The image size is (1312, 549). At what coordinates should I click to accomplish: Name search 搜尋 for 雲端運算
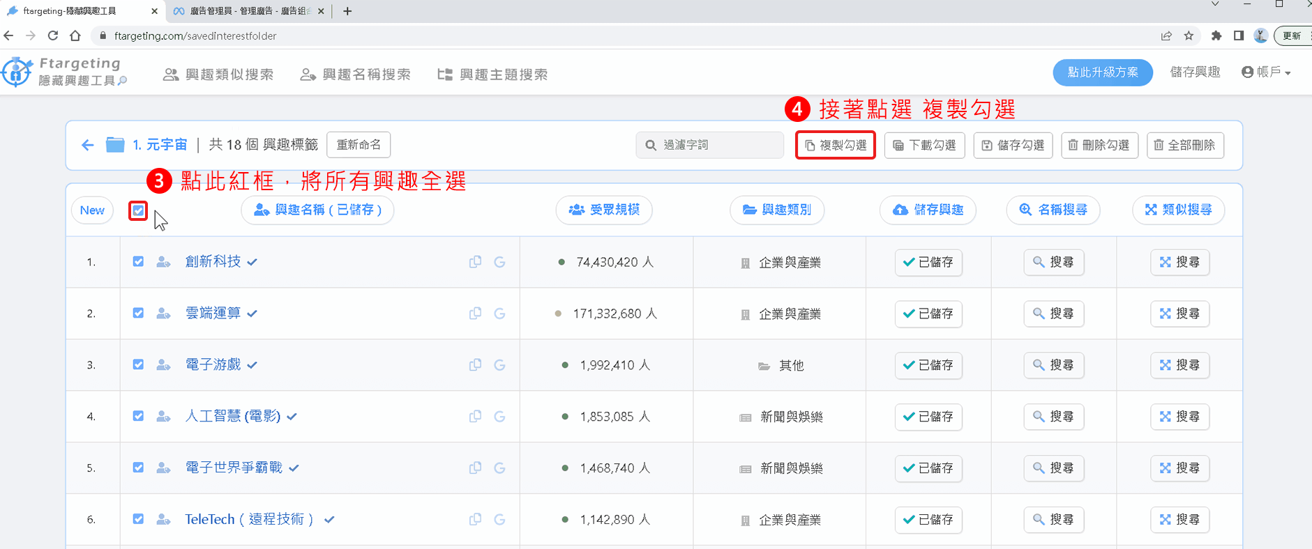[x=1054, y=314]
